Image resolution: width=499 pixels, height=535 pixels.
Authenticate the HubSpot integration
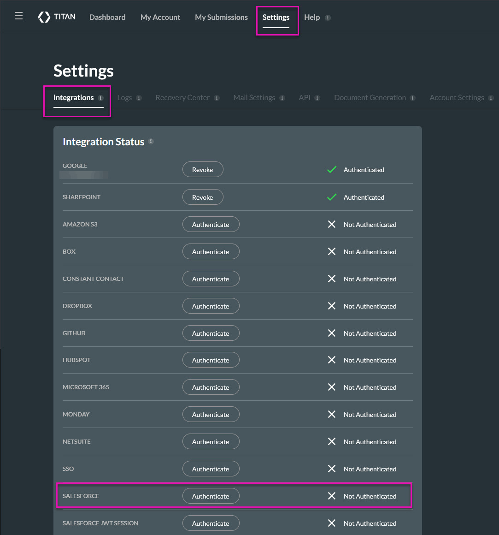[x=211, y=360]
